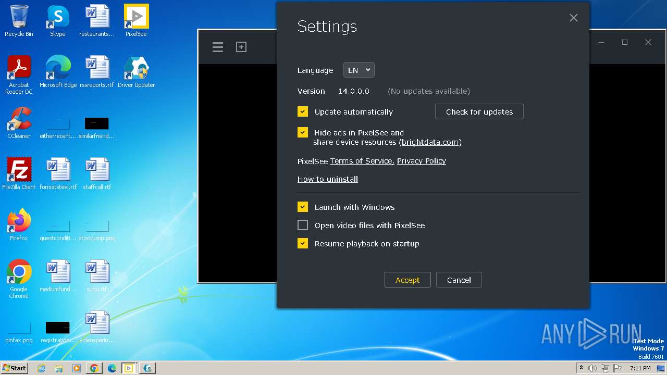667x375 pixels.
Task: Open the volume control in system tray
Action: (x=592, y=368)
